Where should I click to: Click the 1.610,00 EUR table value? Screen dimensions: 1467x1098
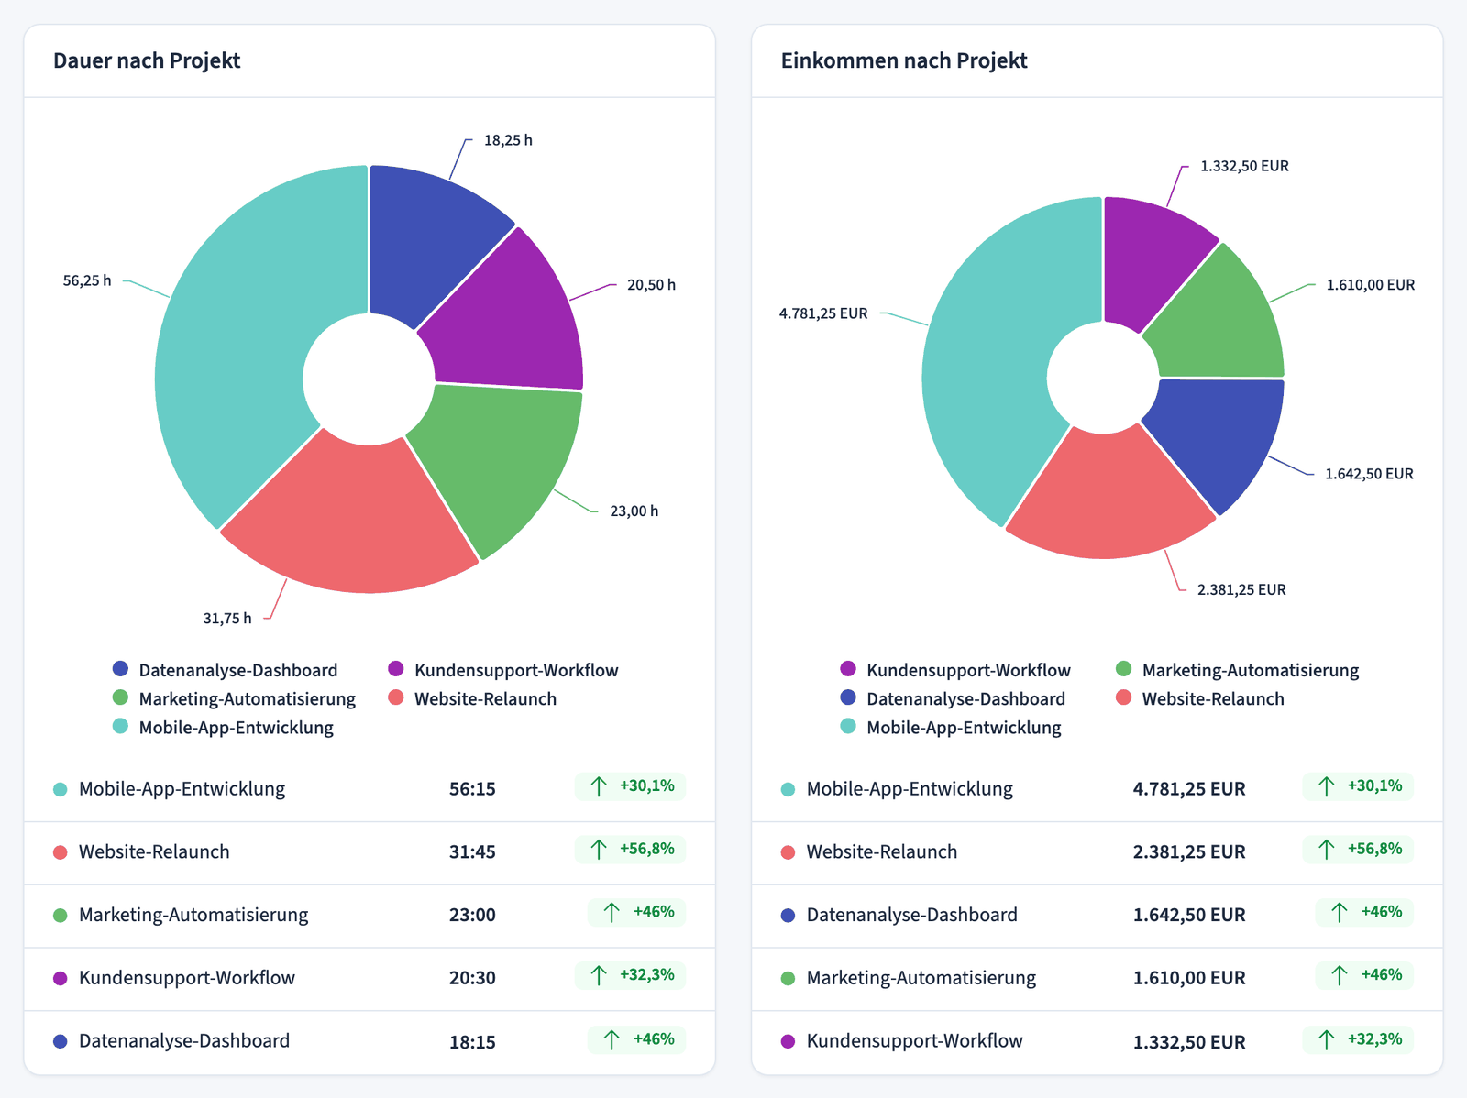click(1189, 979)
